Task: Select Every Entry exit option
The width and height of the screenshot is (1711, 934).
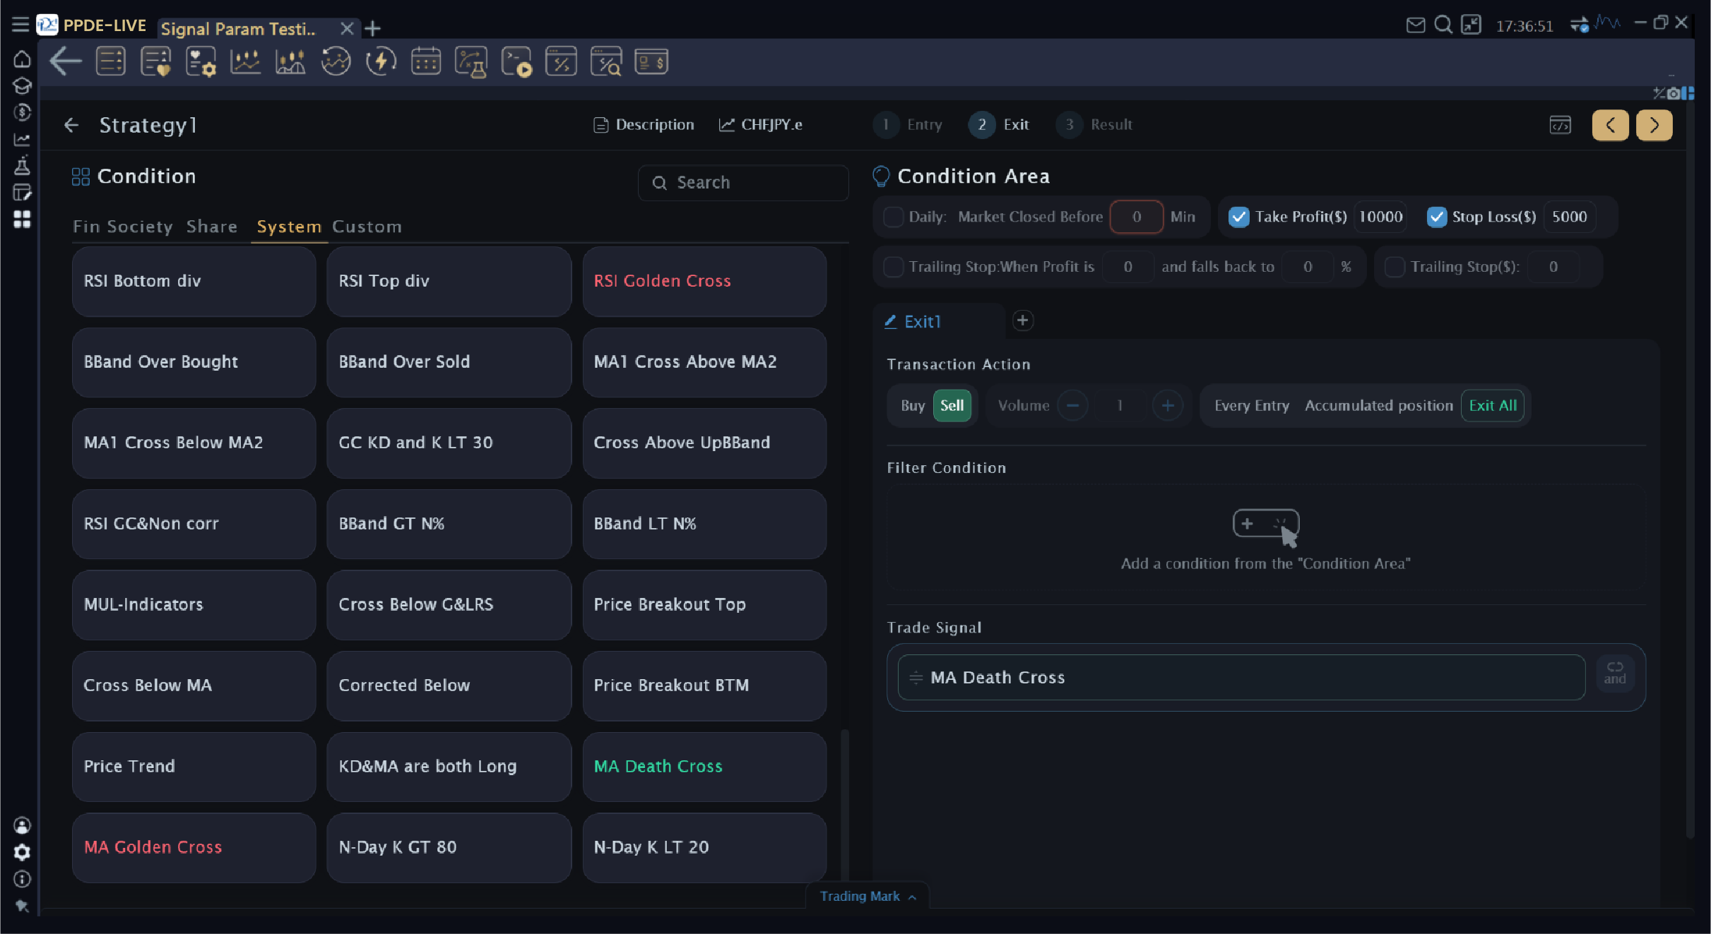Action: point(1252,405)
